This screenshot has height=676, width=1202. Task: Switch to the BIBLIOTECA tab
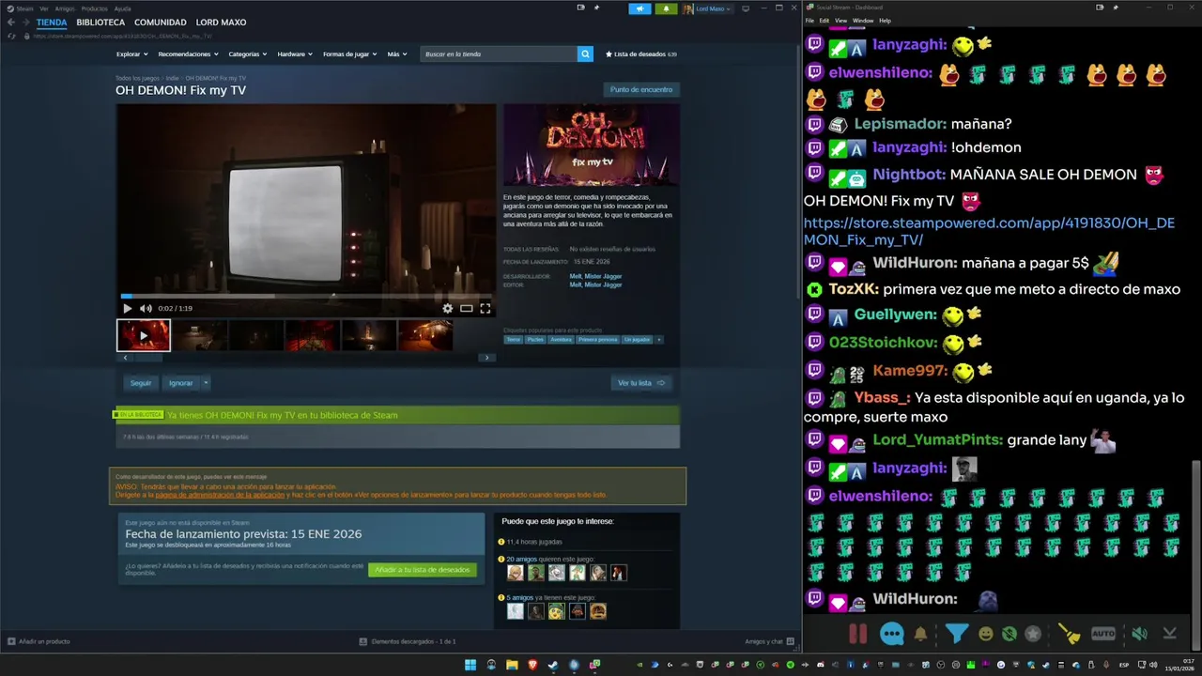coord(100,23)
